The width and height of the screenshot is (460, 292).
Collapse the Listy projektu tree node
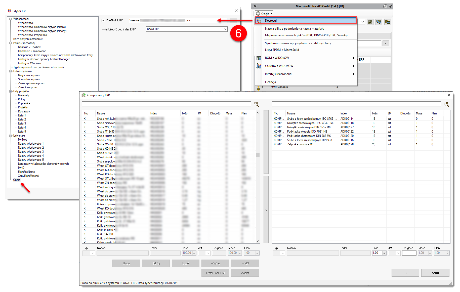11,91
